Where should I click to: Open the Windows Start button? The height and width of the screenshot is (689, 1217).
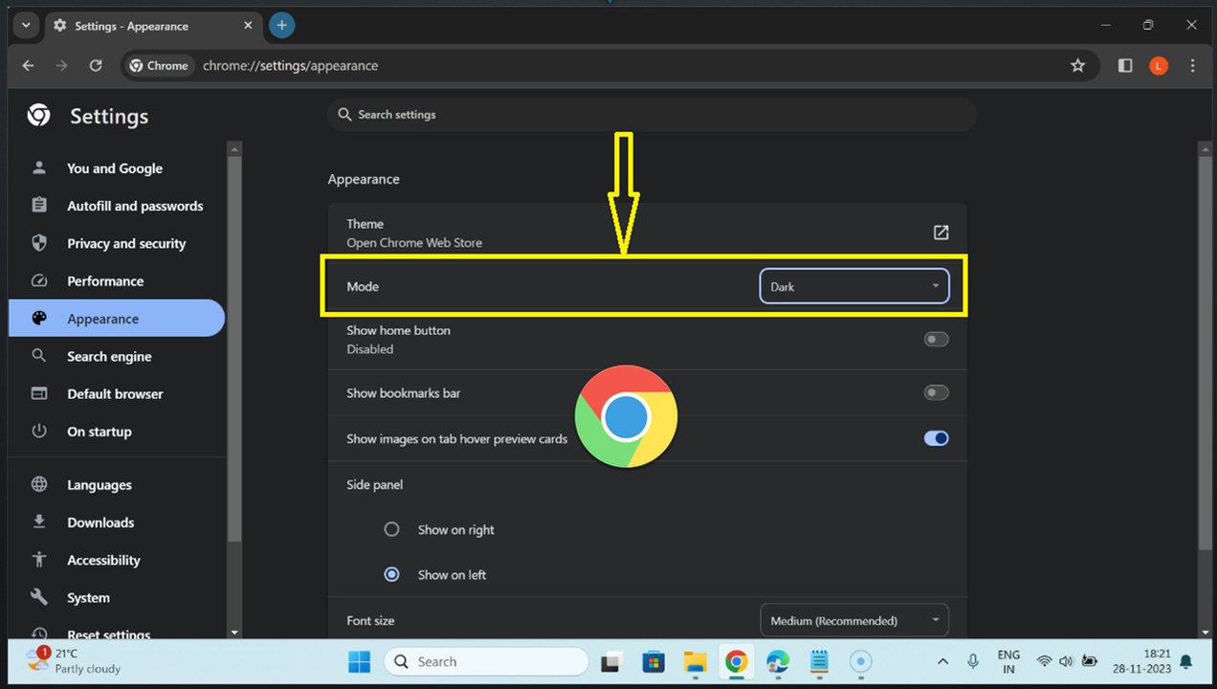pyautogui.click(x=360, y=661)
